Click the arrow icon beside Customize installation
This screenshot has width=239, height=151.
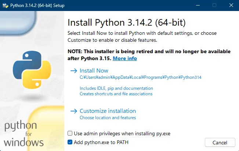(x=73, y=111)
